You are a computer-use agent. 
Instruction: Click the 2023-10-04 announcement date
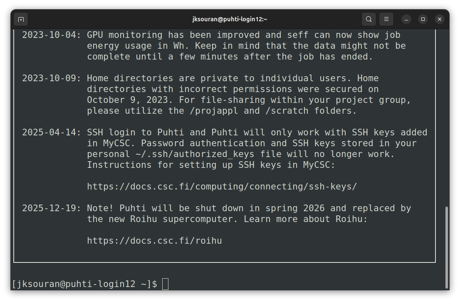click(x=52, y=35)
